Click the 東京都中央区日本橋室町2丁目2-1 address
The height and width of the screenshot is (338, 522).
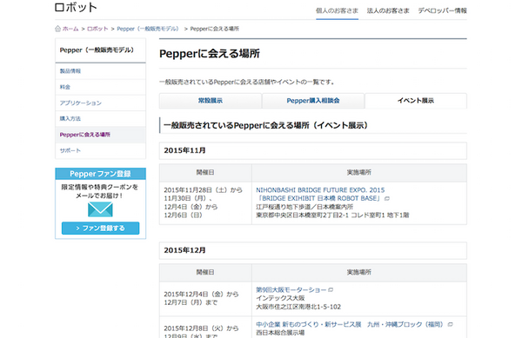[x=332, y=215]
